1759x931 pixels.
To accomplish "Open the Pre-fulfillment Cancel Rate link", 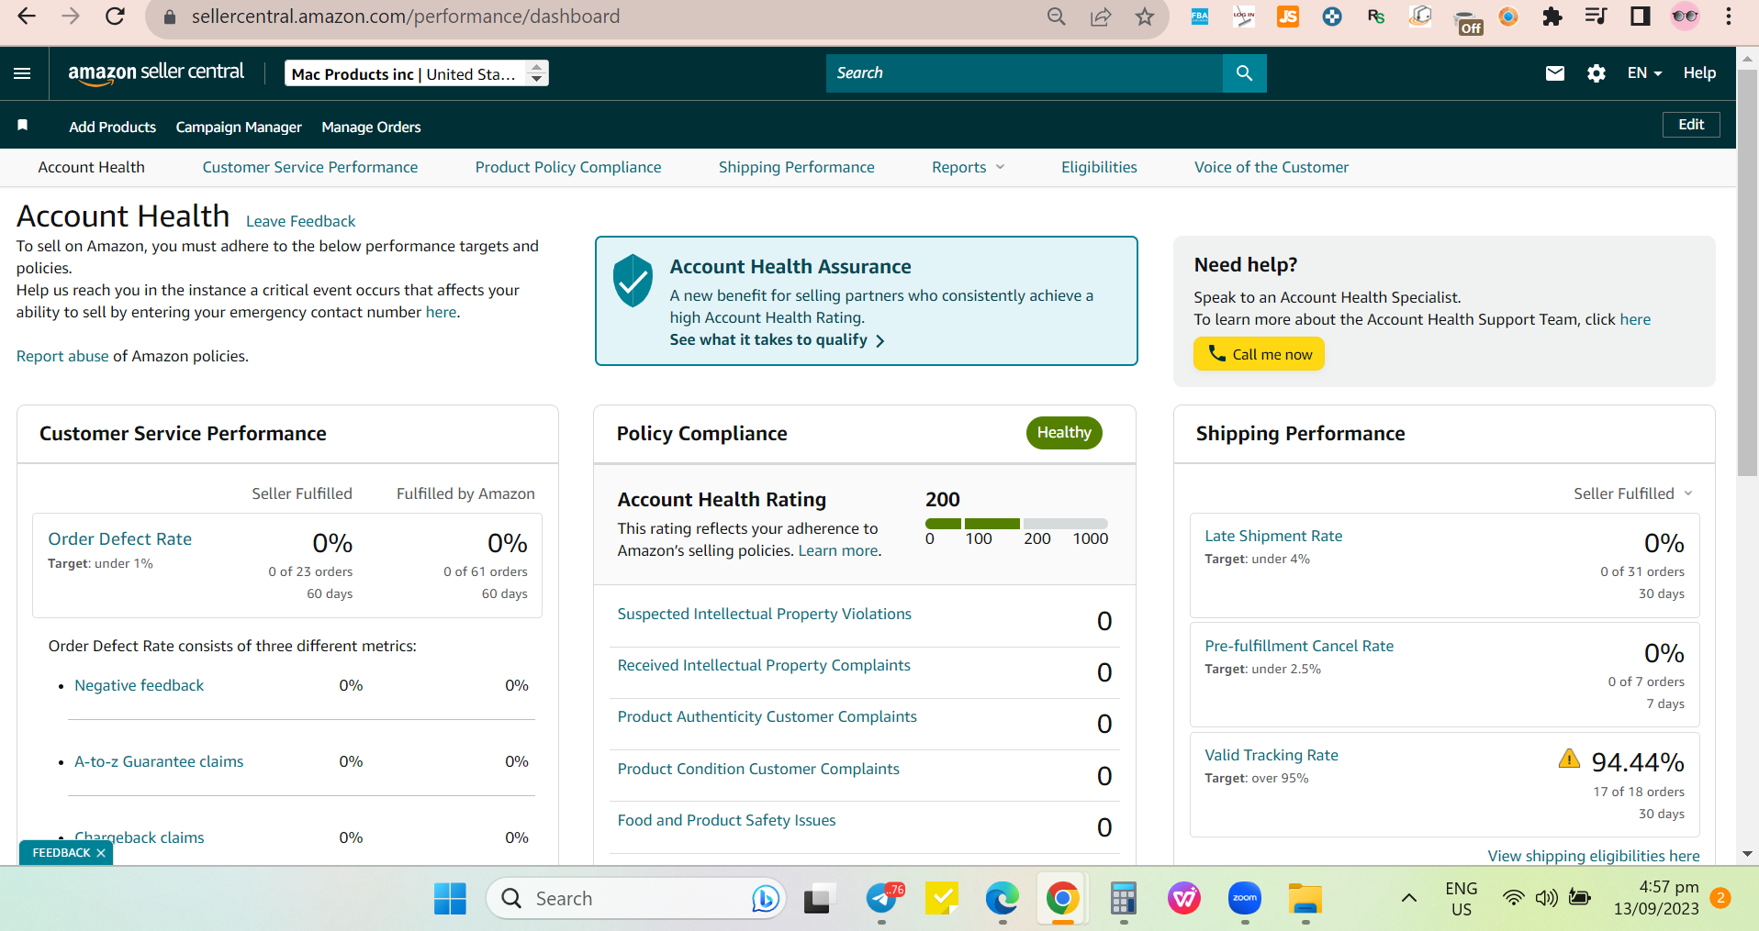I will point(1299,646).
